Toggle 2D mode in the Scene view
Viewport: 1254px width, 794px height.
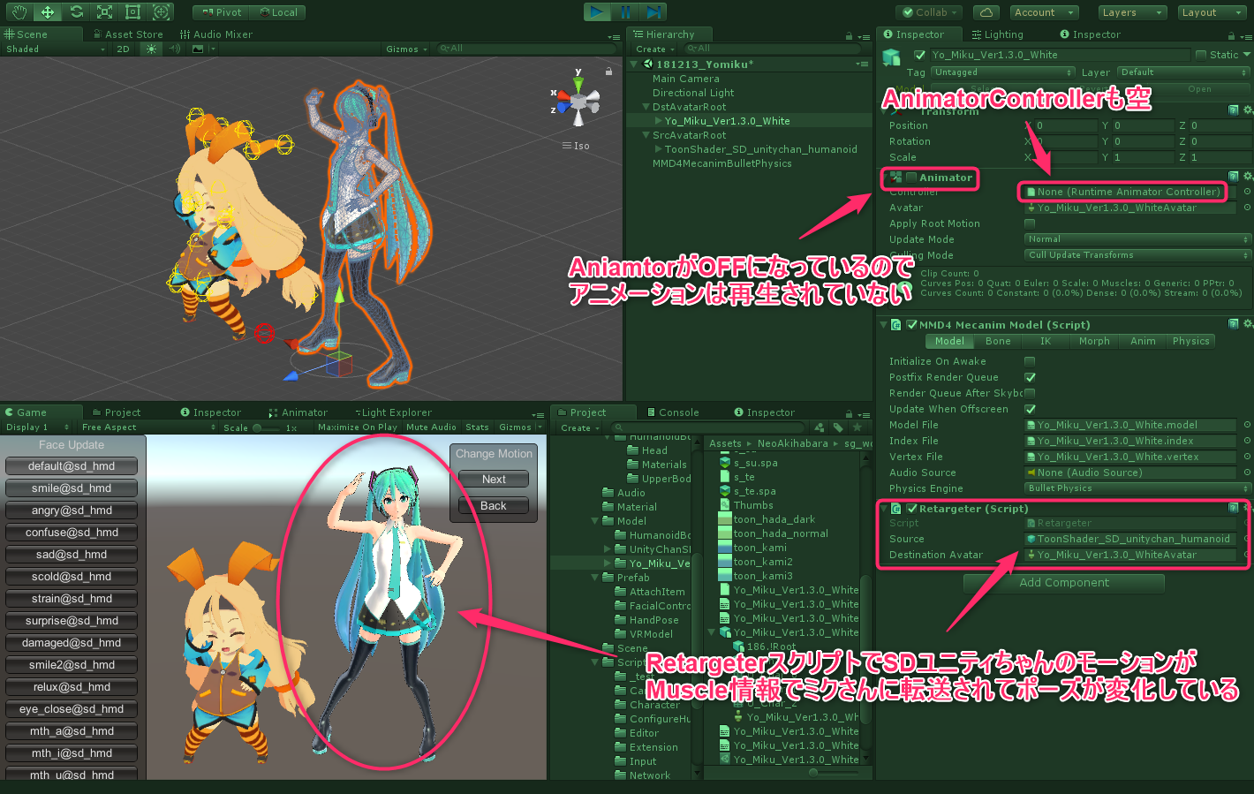[124, 49]
